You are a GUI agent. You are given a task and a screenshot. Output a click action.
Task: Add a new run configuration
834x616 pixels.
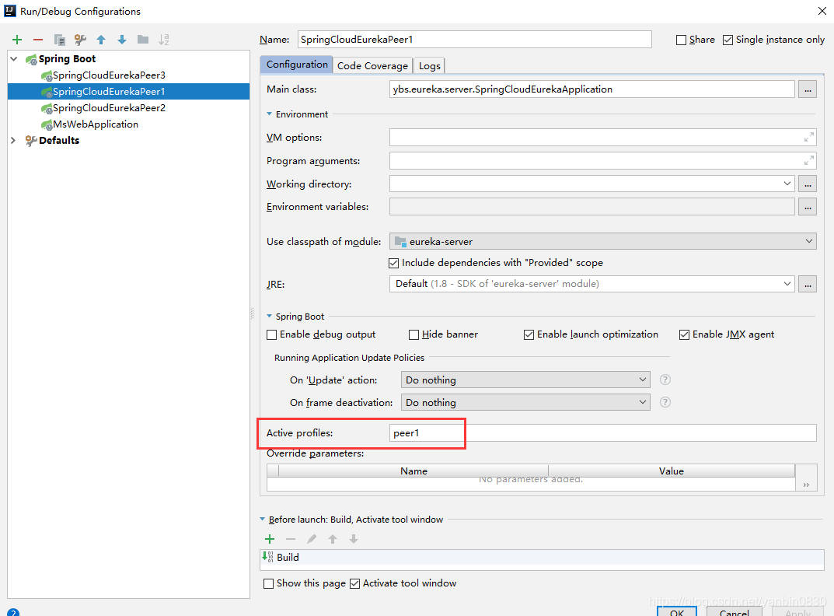point(17,40)
